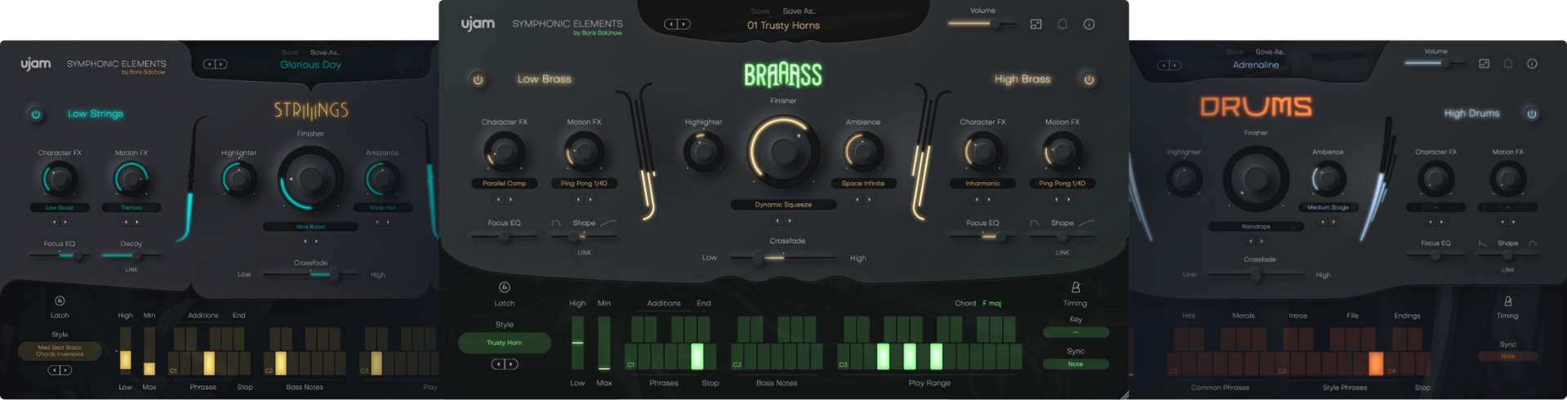Click the DRUMS Ambience knob
Screen dimensions: 1567x400
click(1328, 180)
